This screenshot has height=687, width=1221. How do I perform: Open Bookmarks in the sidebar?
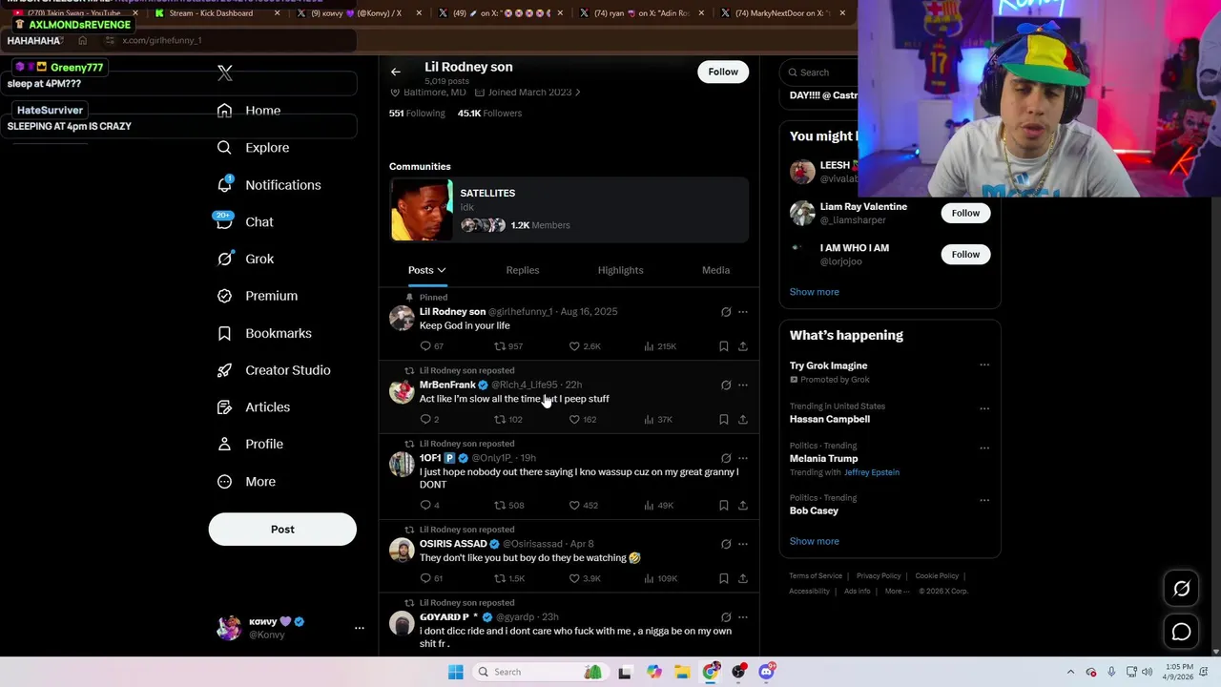tap(264, 333)
